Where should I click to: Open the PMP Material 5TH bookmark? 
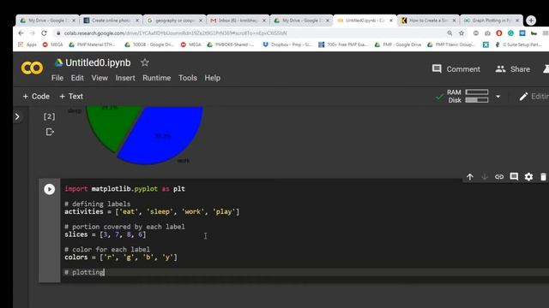point(93,44)
